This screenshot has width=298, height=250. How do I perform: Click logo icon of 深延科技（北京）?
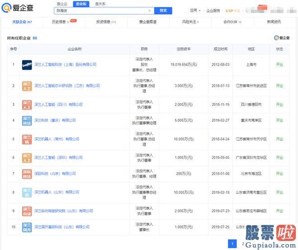(27, 174)
